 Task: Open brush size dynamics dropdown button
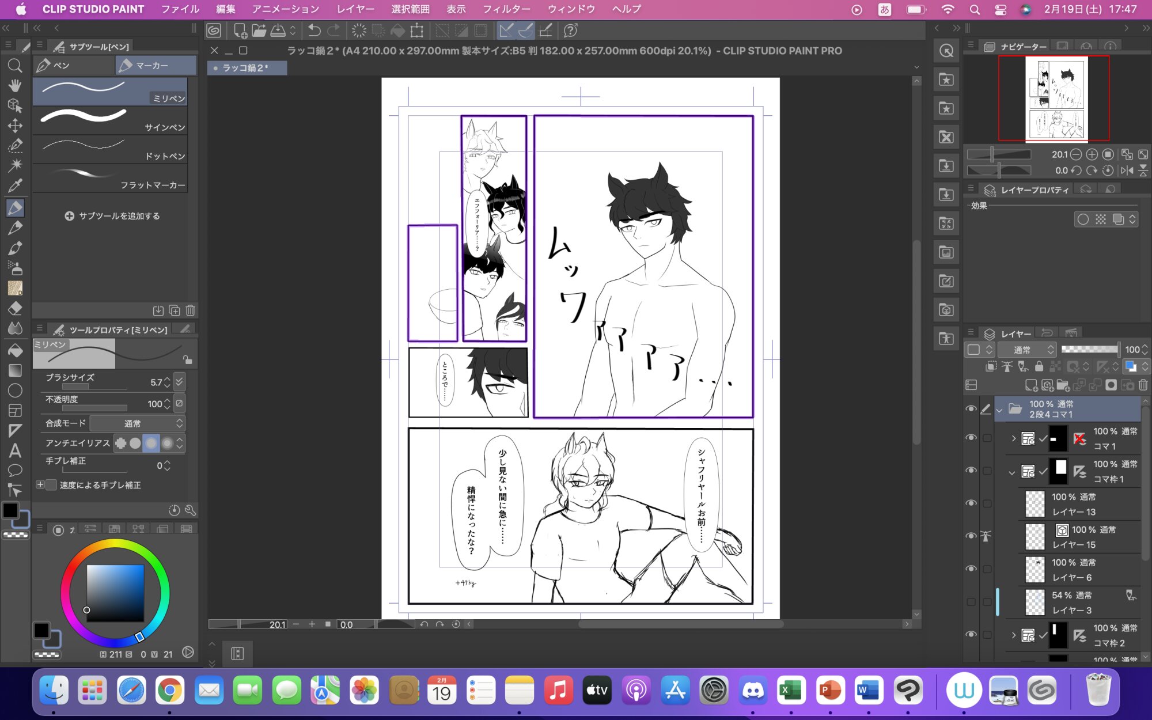click(179, 381)
